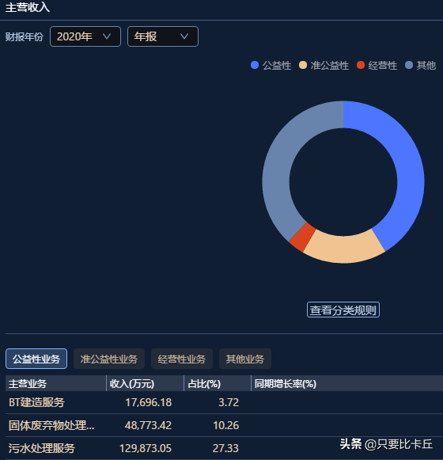Click the 查看分类规则 button

point(343,310)
